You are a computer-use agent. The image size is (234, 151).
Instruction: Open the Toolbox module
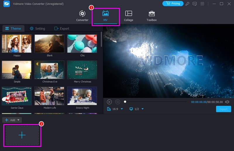pos(152,16)
